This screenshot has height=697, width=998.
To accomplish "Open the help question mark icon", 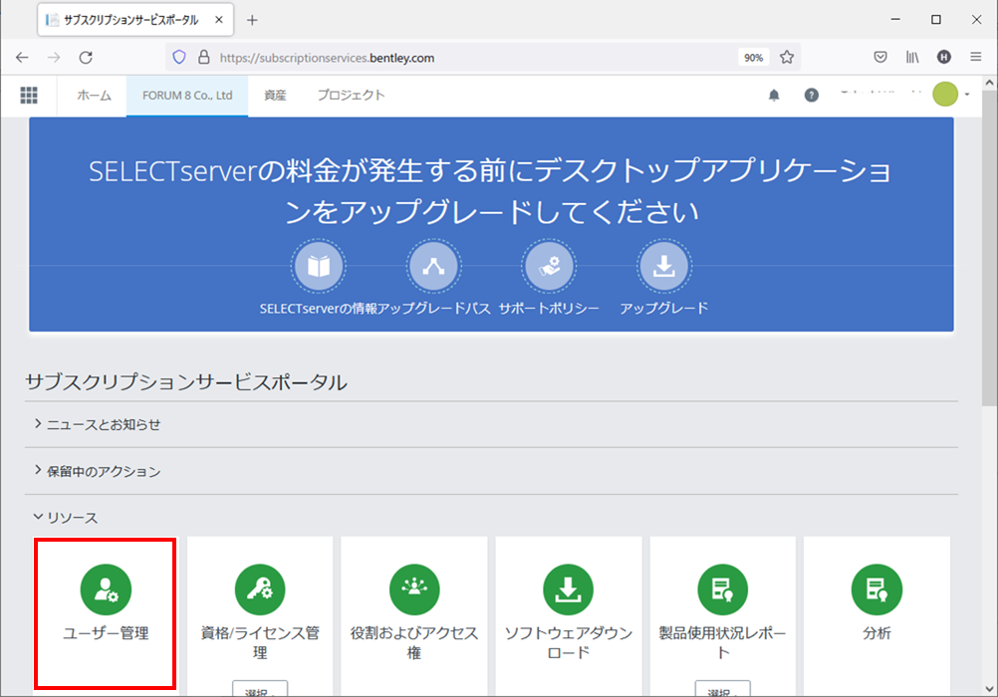I will pos(811,96).
